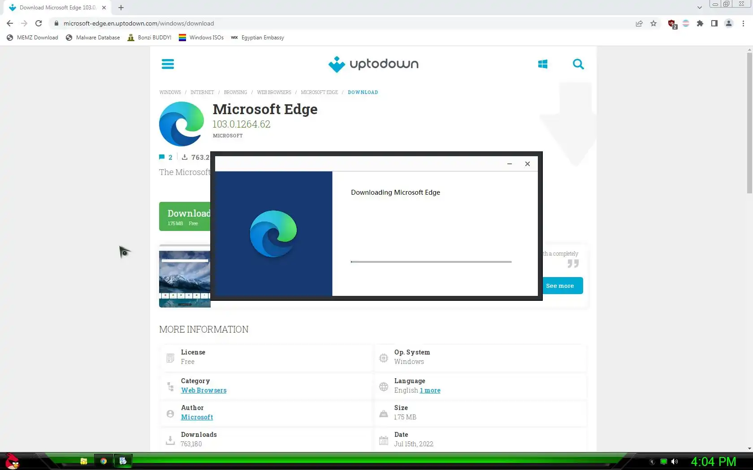View site information lock icon

[56, 23]
